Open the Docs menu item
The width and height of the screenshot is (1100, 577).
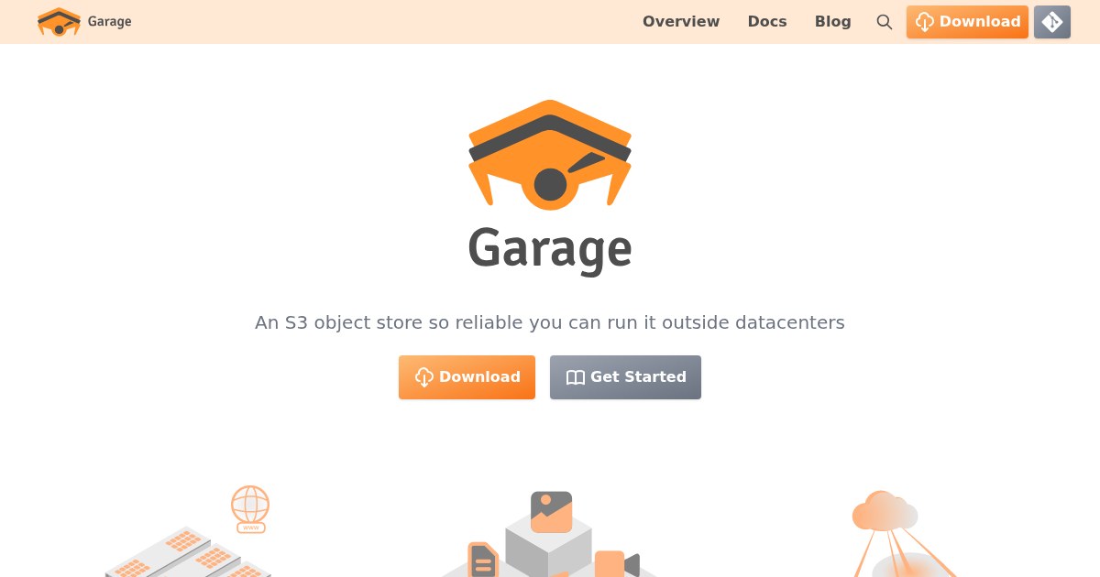click(x=767, y=22)
